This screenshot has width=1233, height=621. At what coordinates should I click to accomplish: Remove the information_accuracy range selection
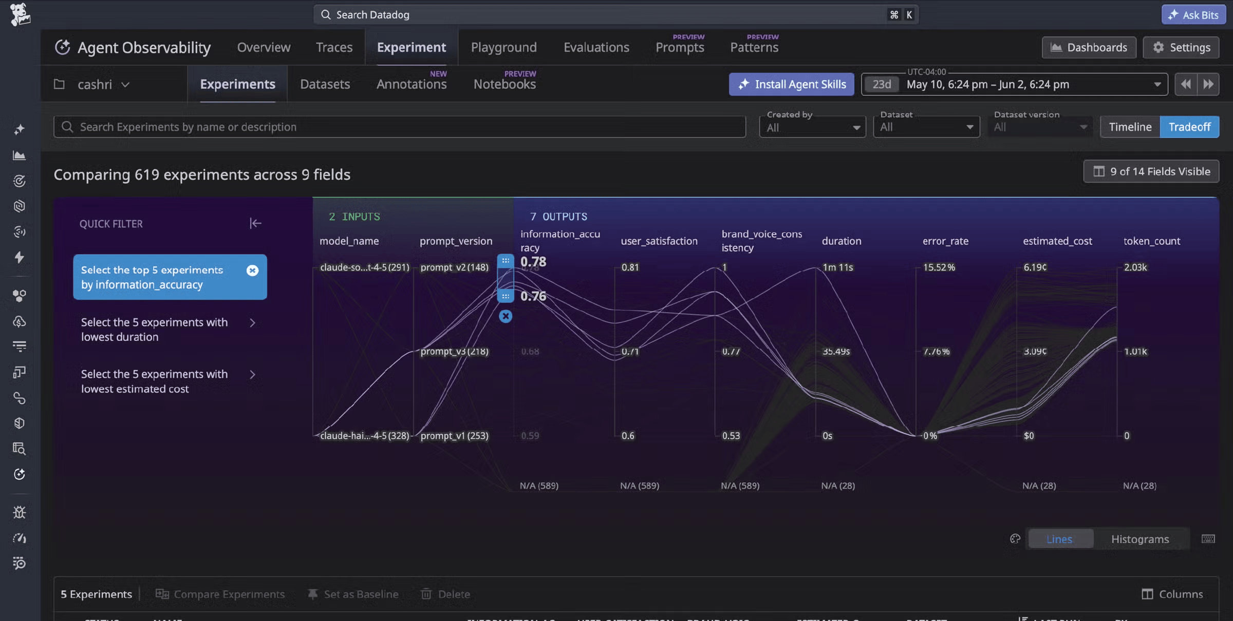point(506,316)
